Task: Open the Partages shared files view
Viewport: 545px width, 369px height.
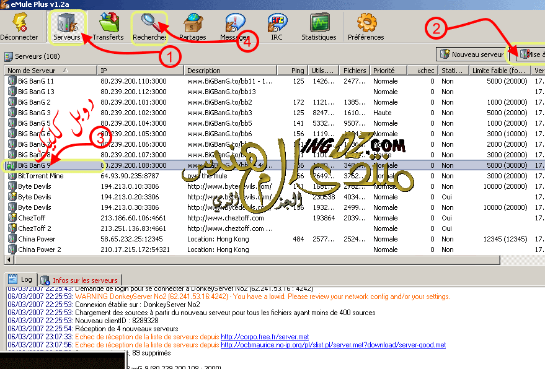Action: pos(192,27)
